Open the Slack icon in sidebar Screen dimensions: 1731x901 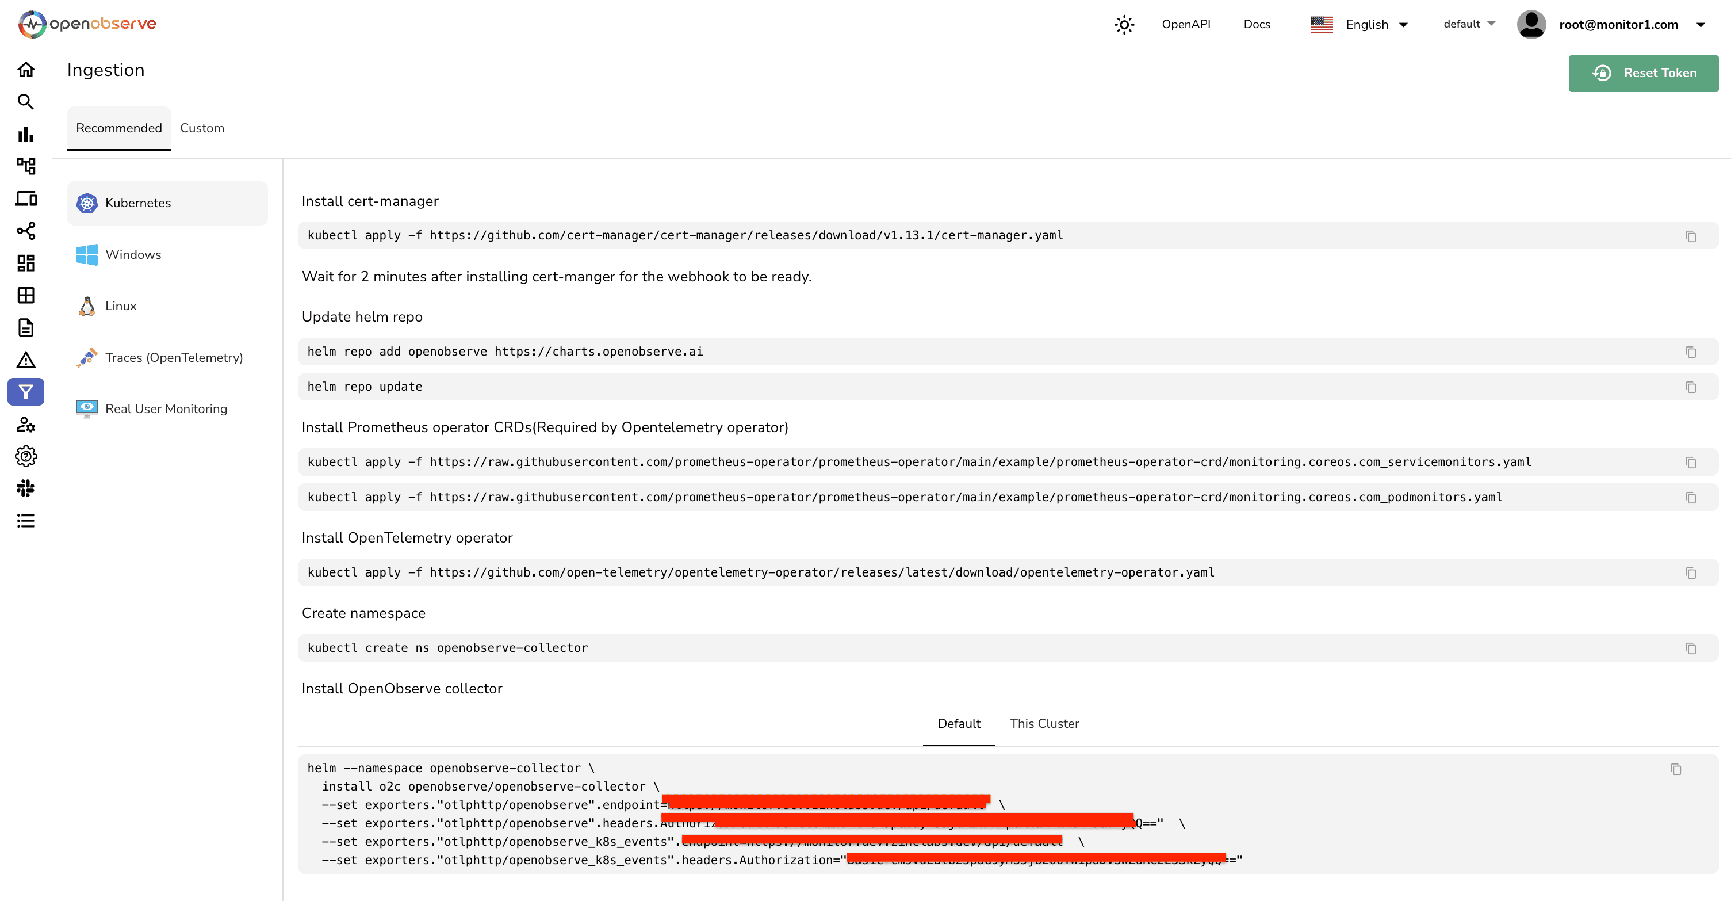tap(25, 488)
